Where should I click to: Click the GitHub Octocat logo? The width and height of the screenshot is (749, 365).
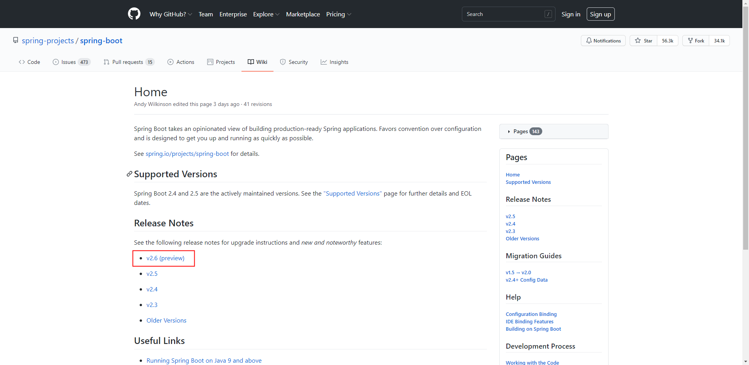coord(134,14)
